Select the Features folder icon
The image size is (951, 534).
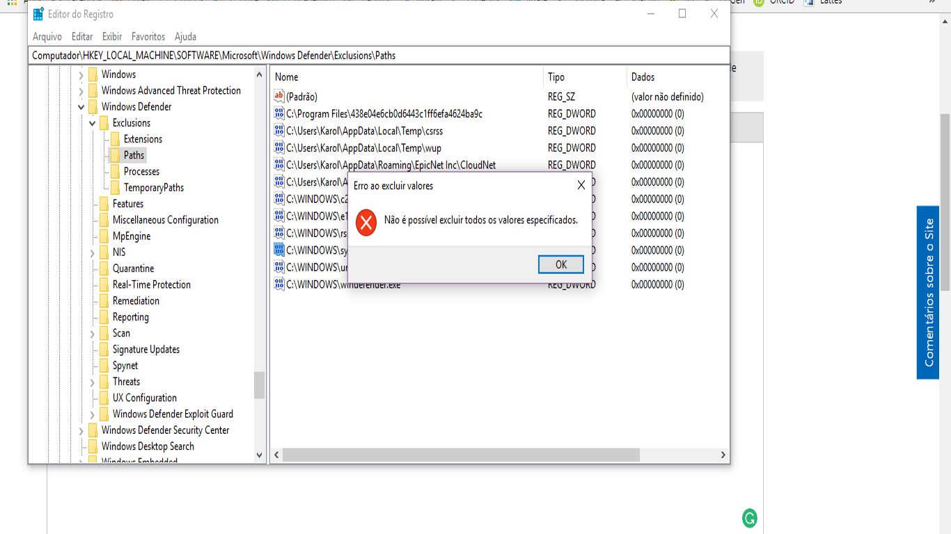tap(104, 204)
